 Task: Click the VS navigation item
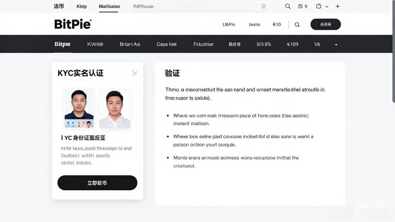click(317, 44)
